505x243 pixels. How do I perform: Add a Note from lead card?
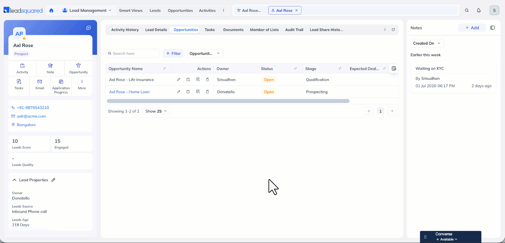pos(50,68)
